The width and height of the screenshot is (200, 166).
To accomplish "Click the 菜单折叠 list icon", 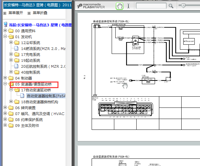I will [x=29, y=13].
